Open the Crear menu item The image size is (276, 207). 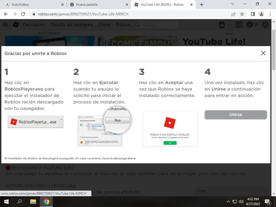pos(104,25)
